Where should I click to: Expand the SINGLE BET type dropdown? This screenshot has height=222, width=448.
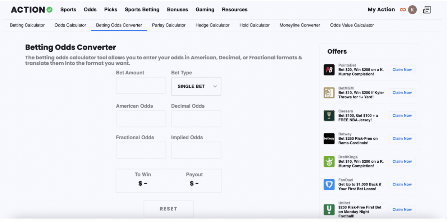(x=196, y=86)
